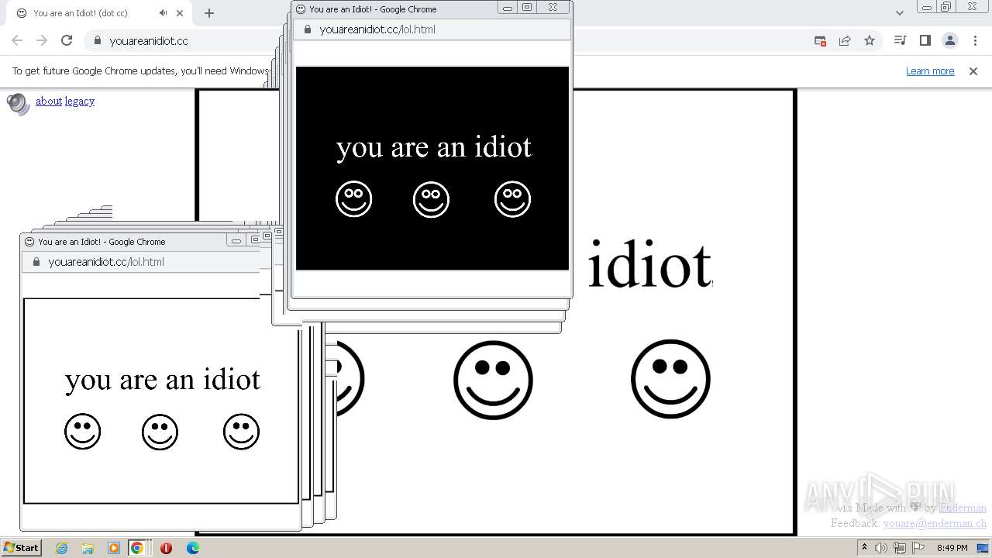Image resolution: width=992 pixels, height=558 pixels.
Task: Click the 'Learn more' link in the infobar
Action: coord(930,71)
